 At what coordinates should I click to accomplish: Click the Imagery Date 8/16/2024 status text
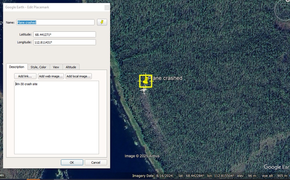click(x=153, y=176)
